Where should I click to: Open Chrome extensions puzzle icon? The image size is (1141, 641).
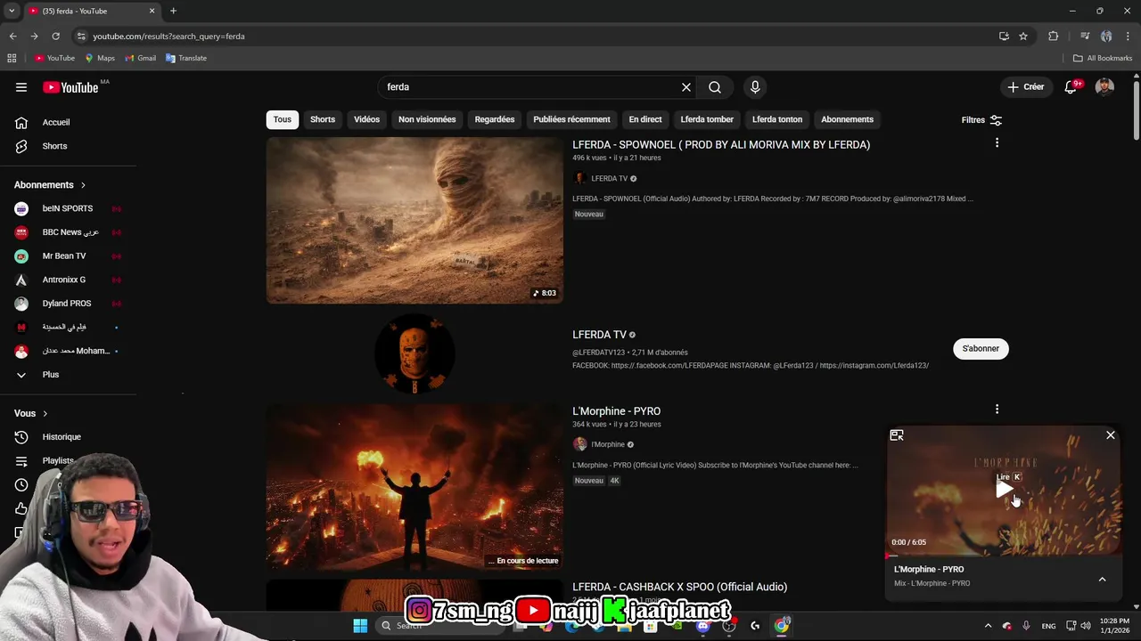[x=1054, y=37]
